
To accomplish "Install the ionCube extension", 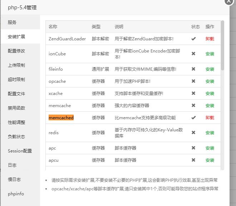I will tap(210, 54).
